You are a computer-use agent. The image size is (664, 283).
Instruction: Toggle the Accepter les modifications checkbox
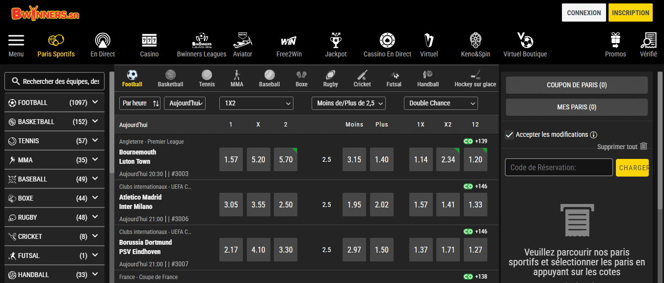(509, 135)
